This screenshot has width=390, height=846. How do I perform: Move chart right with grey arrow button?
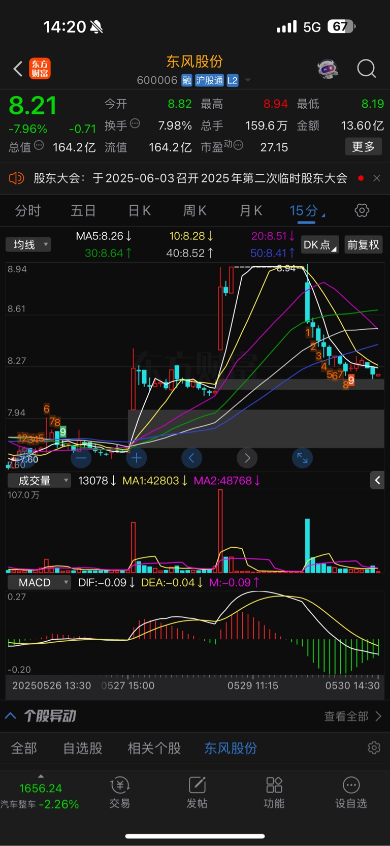coord(247,458)
